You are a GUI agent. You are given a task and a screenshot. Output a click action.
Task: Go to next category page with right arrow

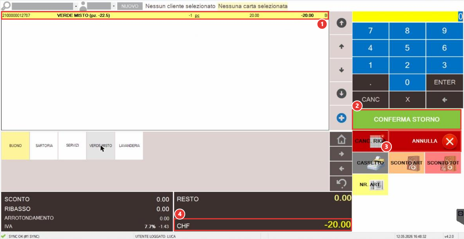(x=342, y=154)
